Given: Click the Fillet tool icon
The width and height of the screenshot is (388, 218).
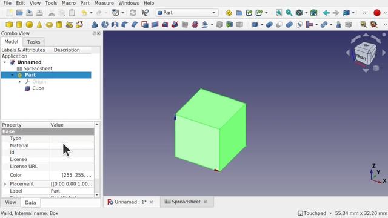Looking at the screenshot, I should click(x=125, y=25).
